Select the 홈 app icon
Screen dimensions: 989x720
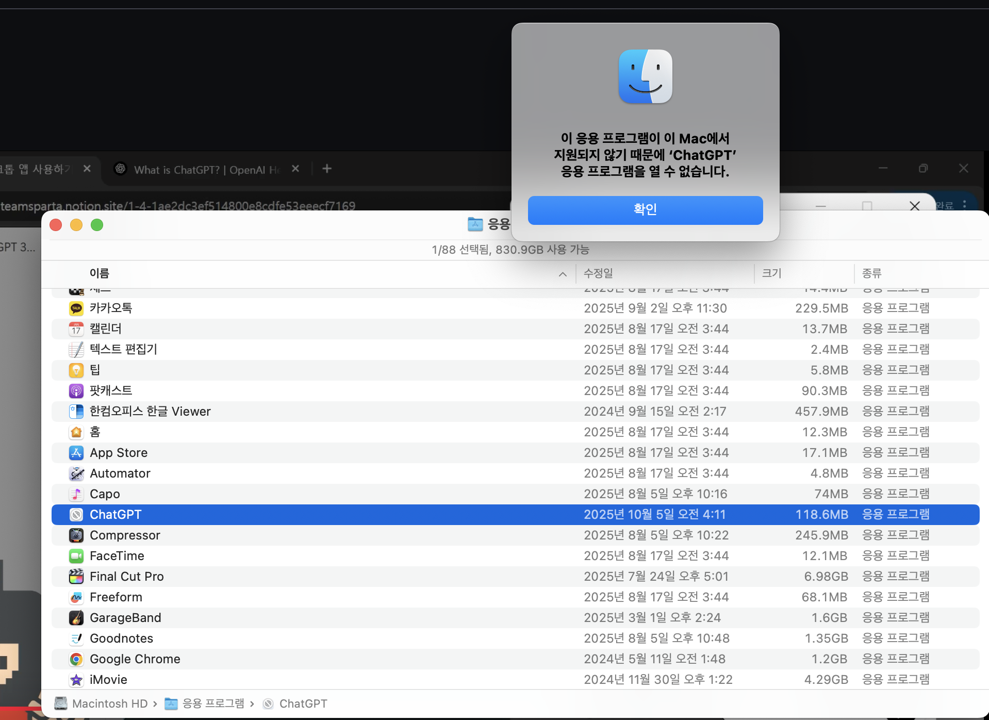pos(76,432)
